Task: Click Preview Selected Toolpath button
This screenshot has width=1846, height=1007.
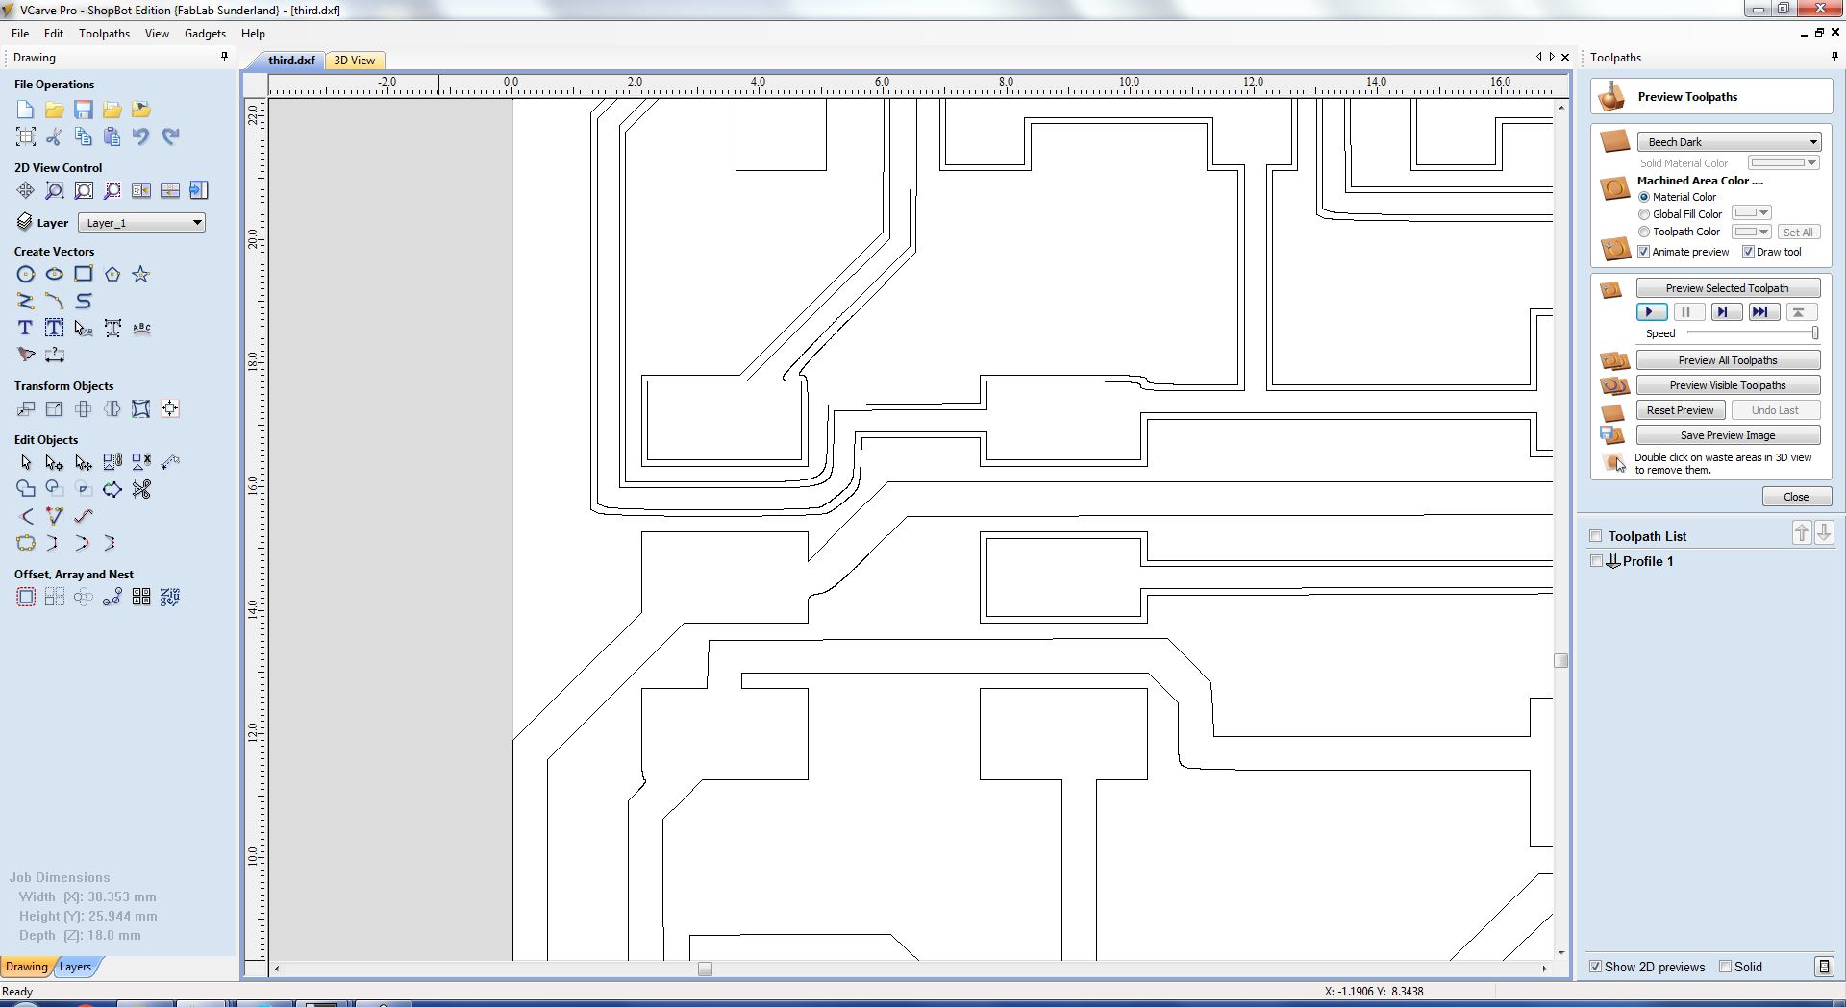Action: click(1728, 288)
